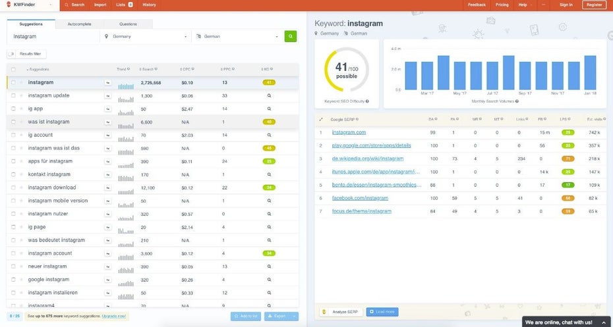Click the help icon next to Search column
613x327 pixels.
(155, 68)
